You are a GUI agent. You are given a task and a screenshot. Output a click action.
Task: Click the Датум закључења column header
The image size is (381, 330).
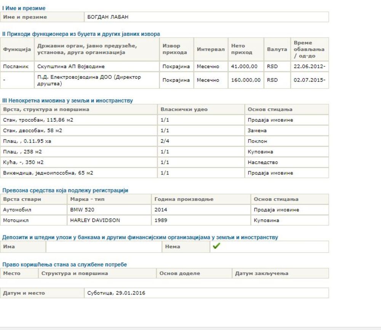pyautogui.click(x=261, y=273)
